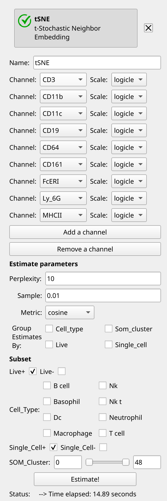Viewport: 167px width, 501px height.
Task: Open the Ly_6G channel dropdown
Action: (x=63, y=198)
